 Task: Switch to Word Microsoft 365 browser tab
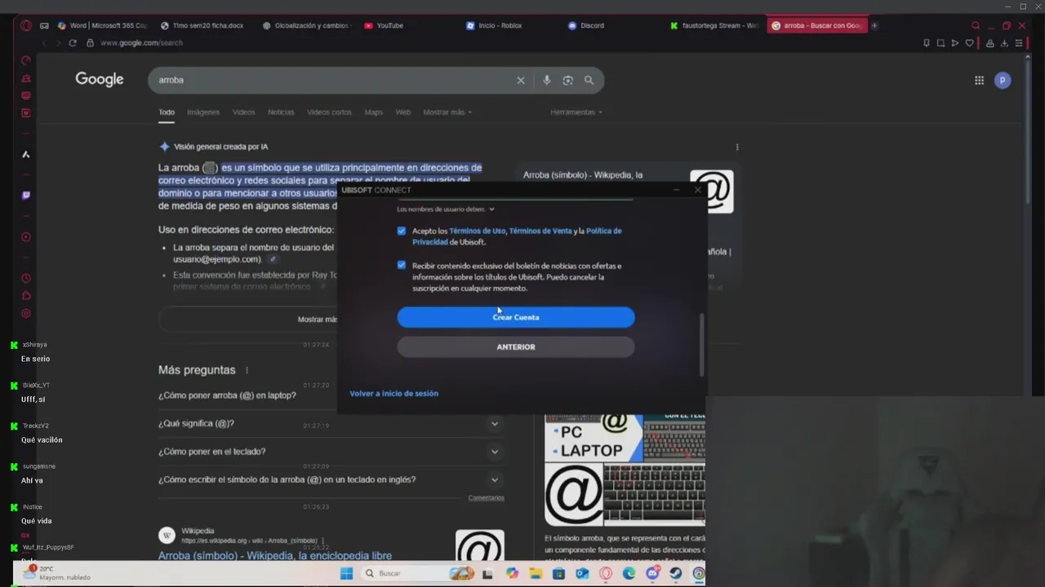102,25
